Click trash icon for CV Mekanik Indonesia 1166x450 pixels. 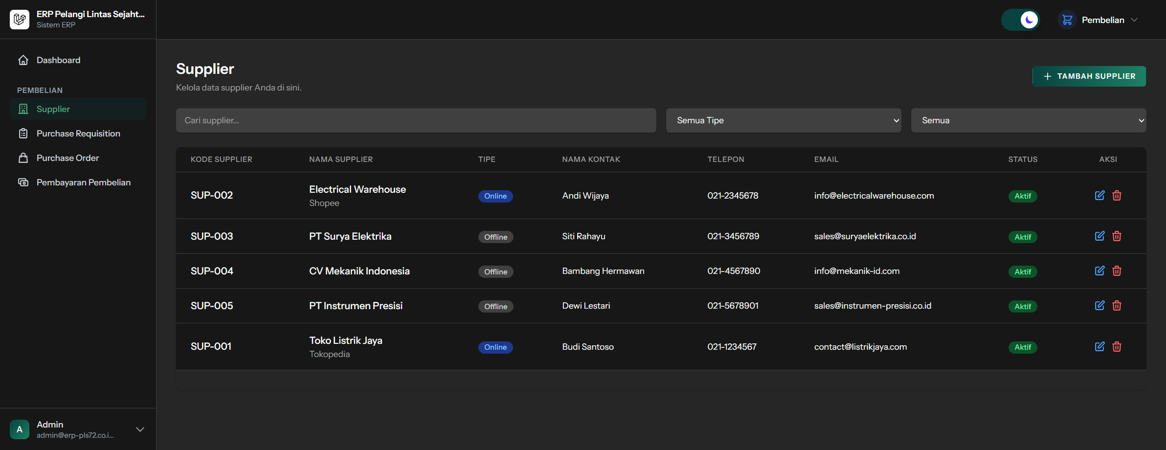pos(1117,271)
